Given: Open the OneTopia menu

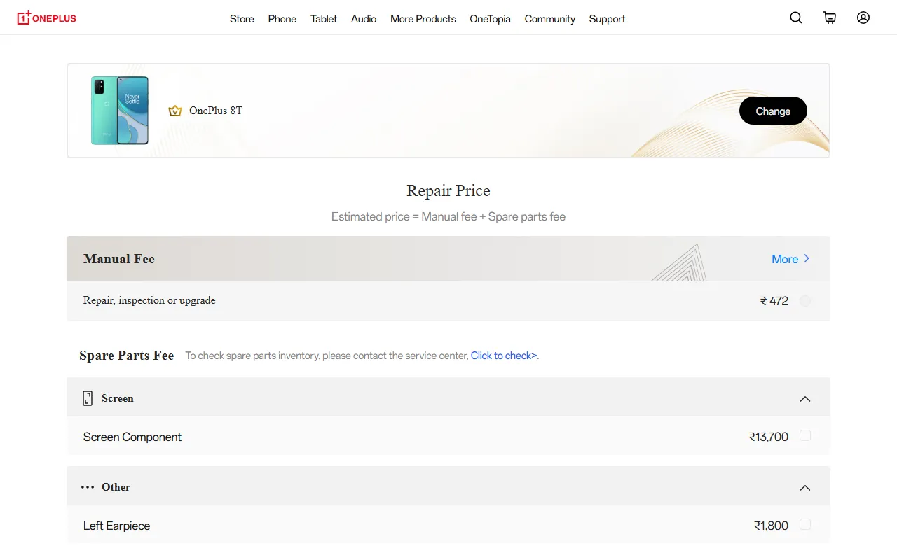Looking at the screenshot, I should coord(490,19).
